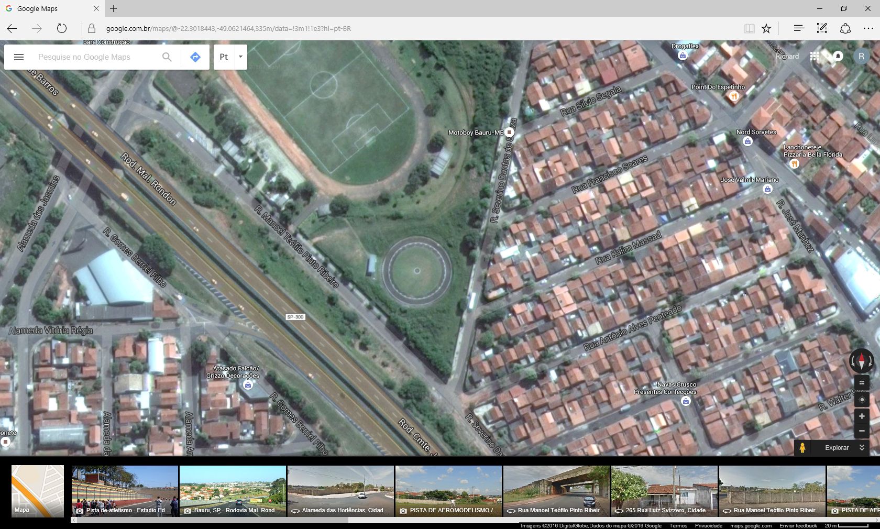Click the SP-300 highway shield

[295, 317]
